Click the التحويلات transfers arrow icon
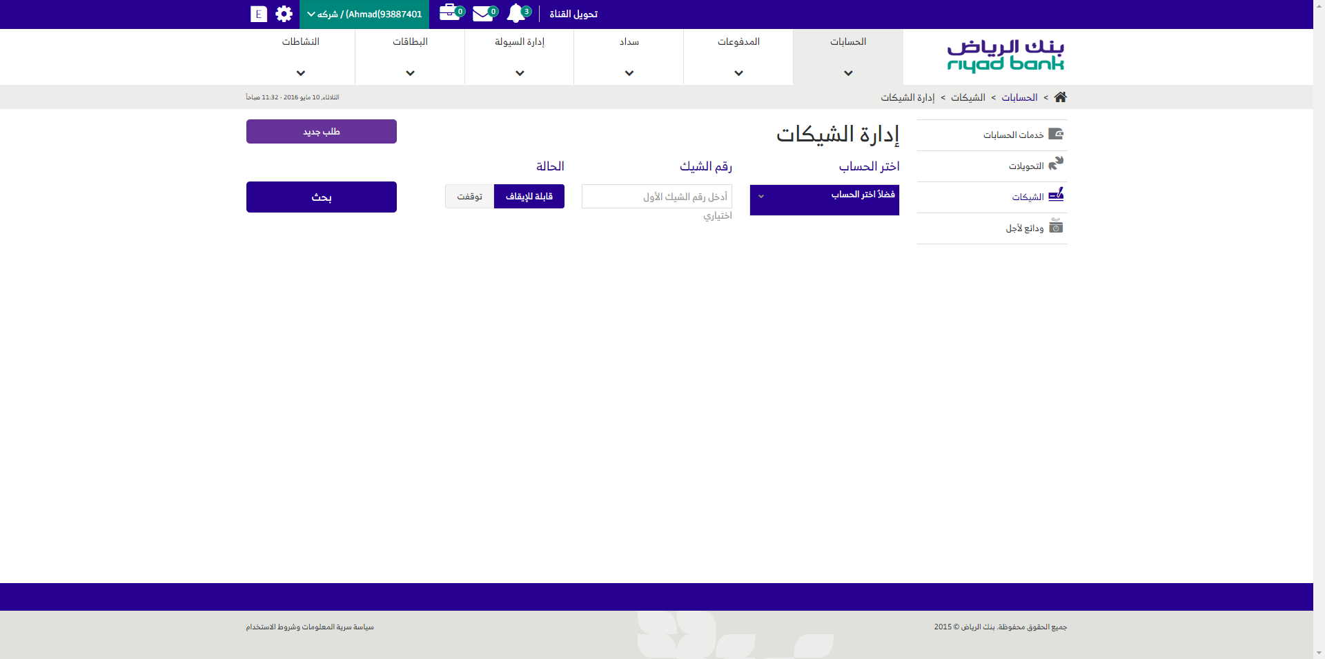1325x659 pixels. (1055, 164)
